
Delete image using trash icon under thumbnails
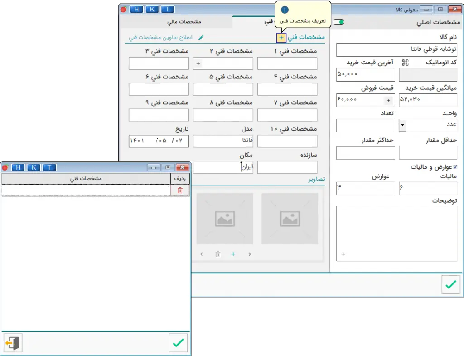click(x=218, y=254)
